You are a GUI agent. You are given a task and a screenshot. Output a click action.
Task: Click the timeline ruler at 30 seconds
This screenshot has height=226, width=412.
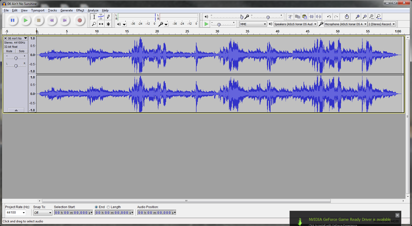pos(217,31)
